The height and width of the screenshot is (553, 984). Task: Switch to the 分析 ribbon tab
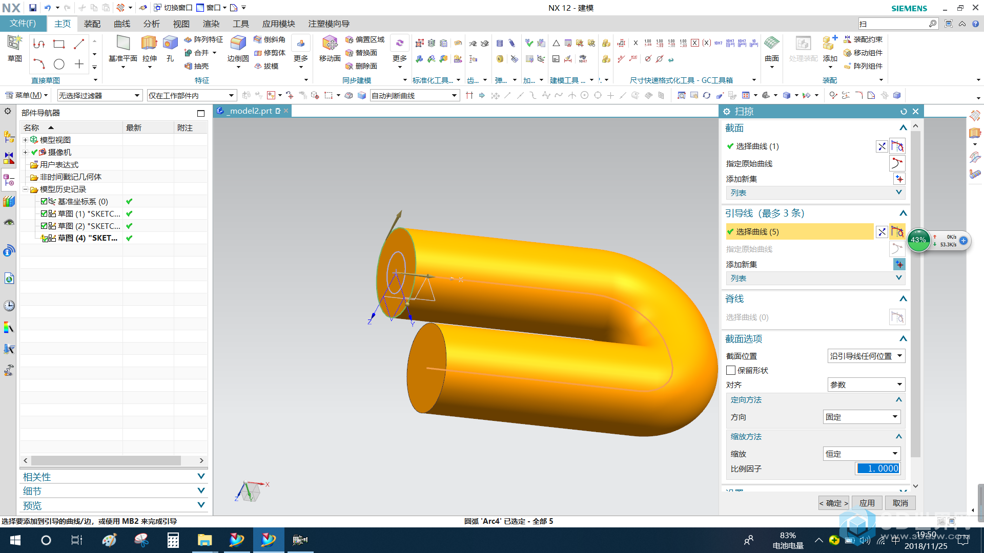[x=152, y=24]
